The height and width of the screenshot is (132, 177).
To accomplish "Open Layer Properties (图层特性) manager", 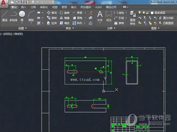I will tap(133, 18).
